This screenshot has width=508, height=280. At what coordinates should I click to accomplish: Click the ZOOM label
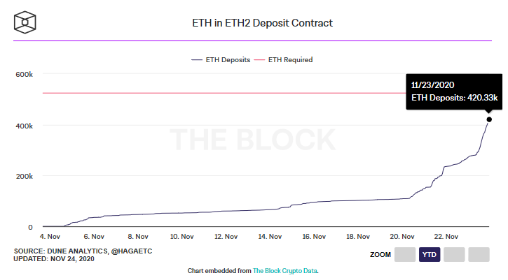(380, 254)
